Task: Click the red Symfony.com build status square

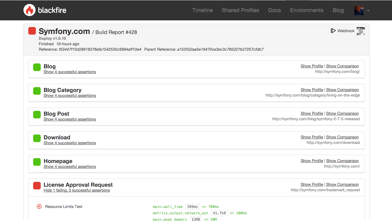Action: (32, 31)
